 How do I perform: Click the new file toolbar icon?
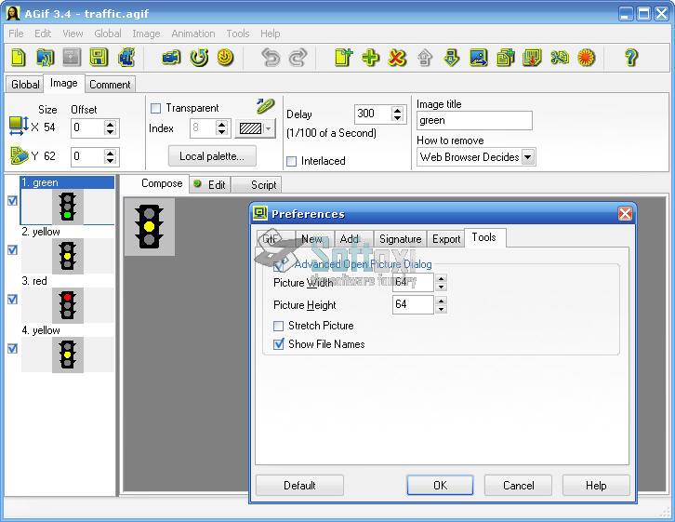point(19,58)
